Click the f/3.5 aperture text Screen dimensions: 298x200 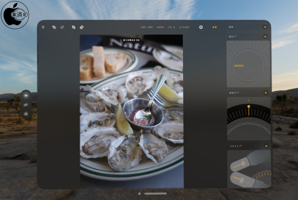(171, 27)
